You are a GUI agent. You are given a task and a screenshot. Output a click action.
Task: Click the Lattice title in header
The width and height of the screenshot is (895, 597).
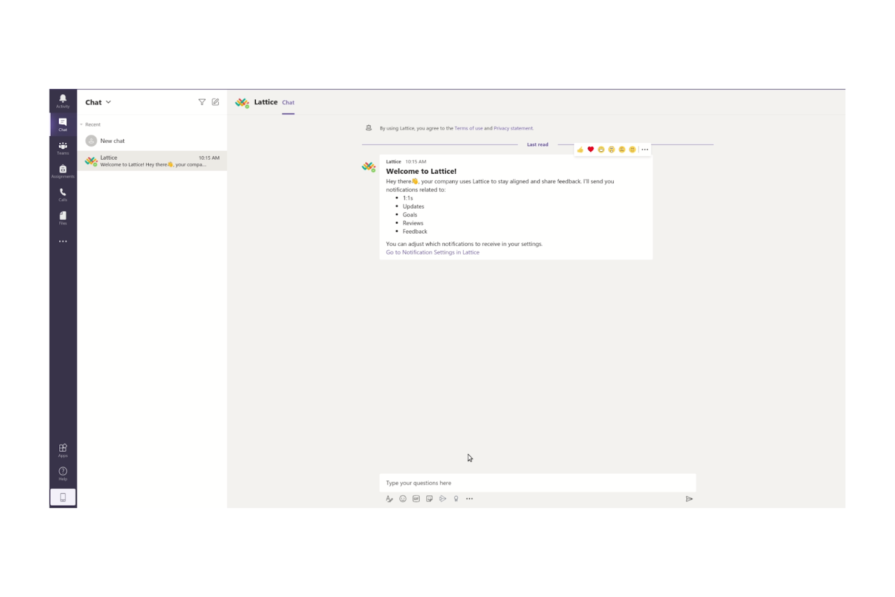[x=265, y=102]
